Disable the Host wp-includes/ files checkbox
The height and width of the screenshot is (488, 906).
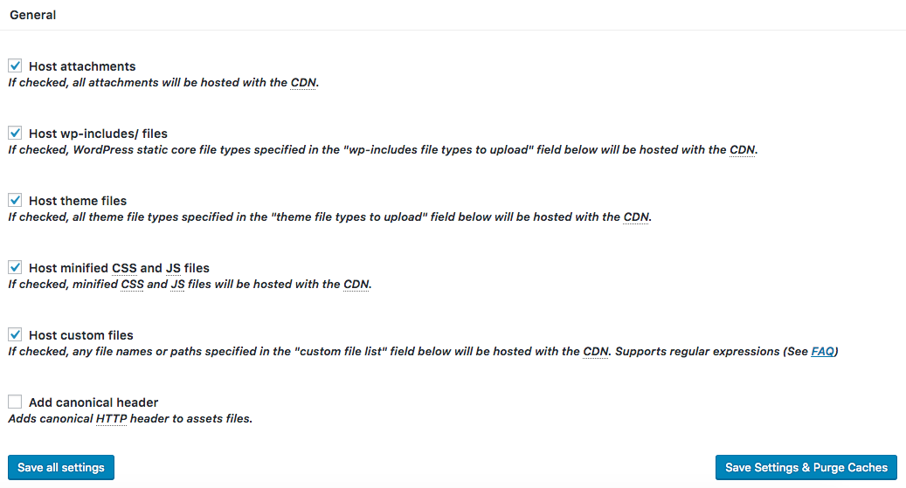pos(15,133)
